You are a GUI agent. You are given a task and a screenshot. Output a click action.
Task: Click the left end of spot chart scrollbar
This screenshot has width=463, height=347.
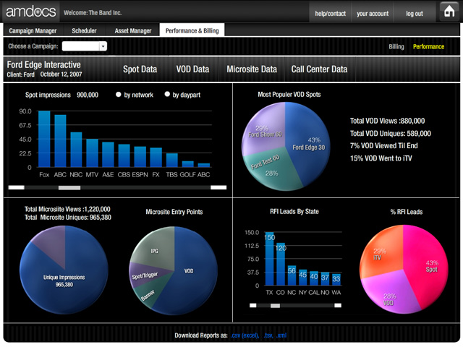[16, 187]
